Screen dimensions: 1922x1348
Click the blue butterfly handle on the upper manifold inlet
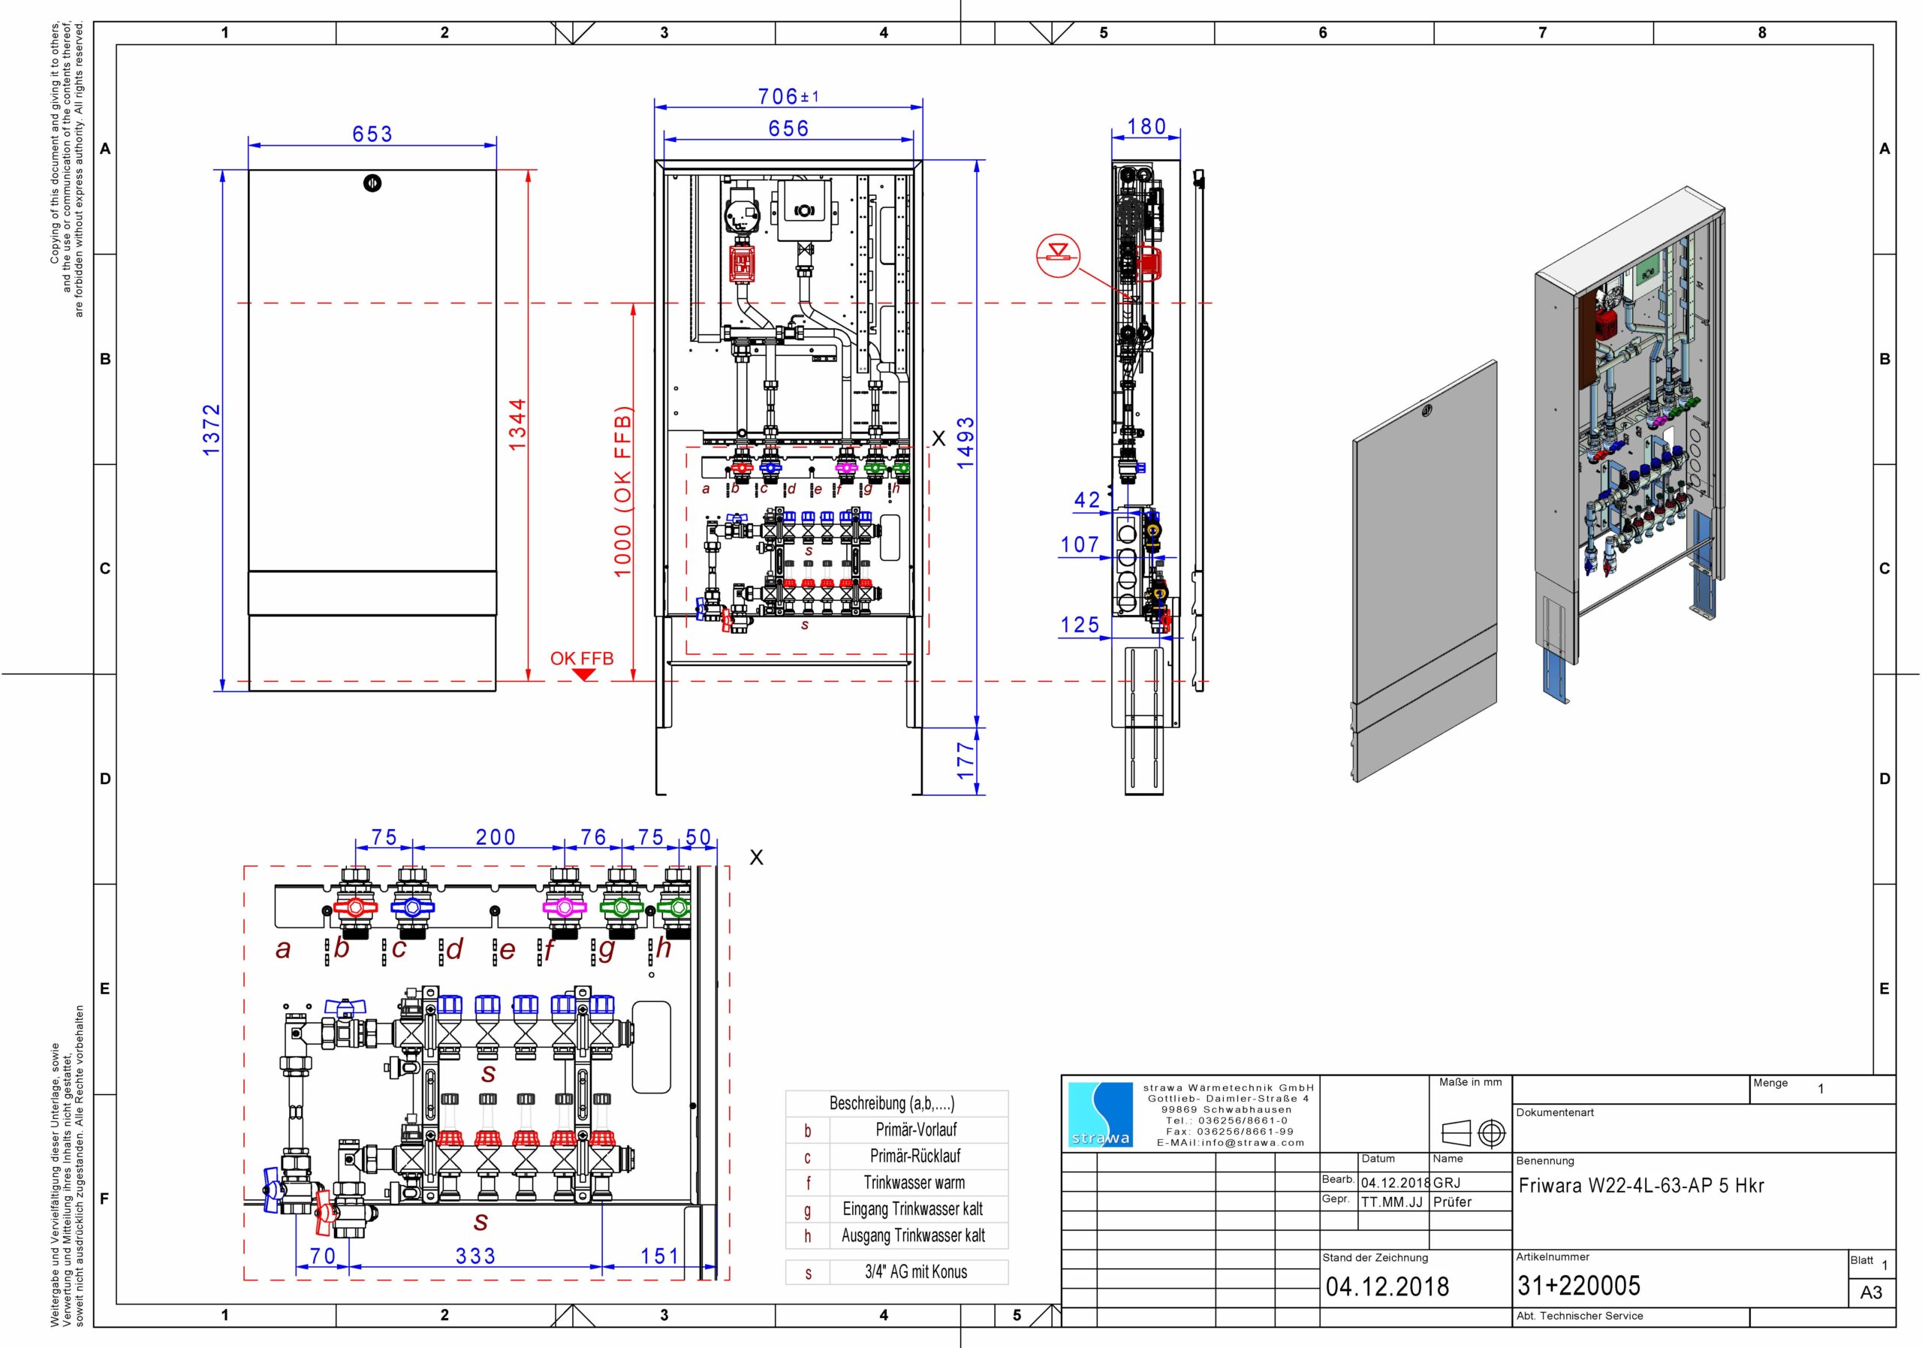[345, 1007]
